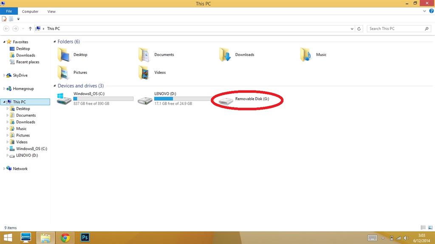Collapse the Favorites tree node

pyautogui.click(x=4, y=42)
